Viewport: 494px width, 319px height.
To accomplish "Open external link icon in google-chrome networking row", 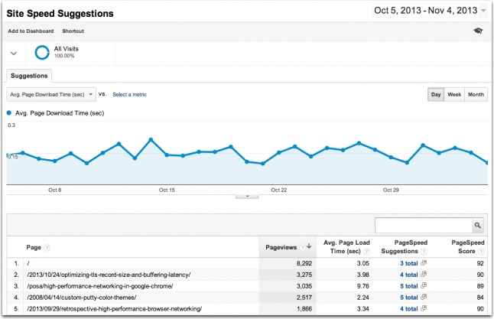I will (x=424, y=285).
